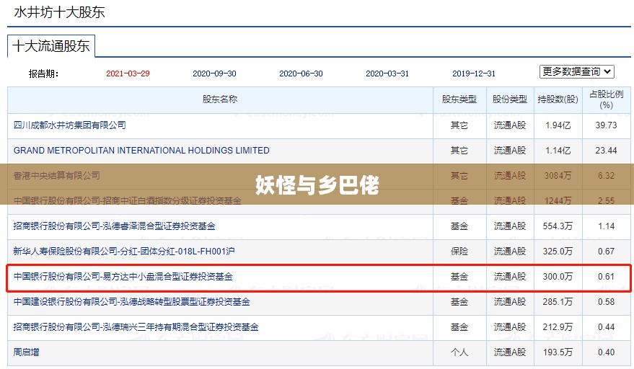Select report date 2020-09-30

214,74
